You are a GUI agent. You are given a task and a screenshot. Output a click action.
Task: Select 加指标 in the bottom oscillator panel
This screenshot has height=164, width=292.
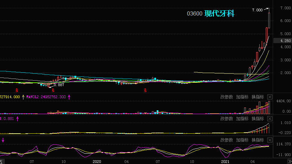pos(242,140)
